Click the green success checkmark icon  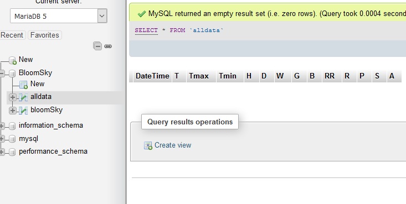coord(142,14)
